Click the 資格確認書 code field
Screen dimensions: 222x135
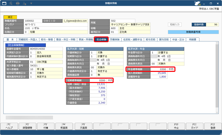pos(93,75)
